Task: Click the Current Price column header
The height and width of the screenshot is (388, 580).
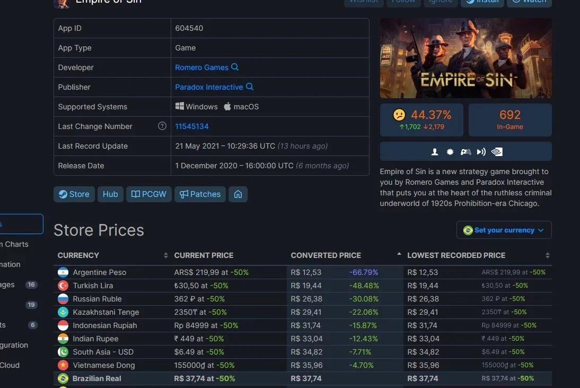Action: 204,255
